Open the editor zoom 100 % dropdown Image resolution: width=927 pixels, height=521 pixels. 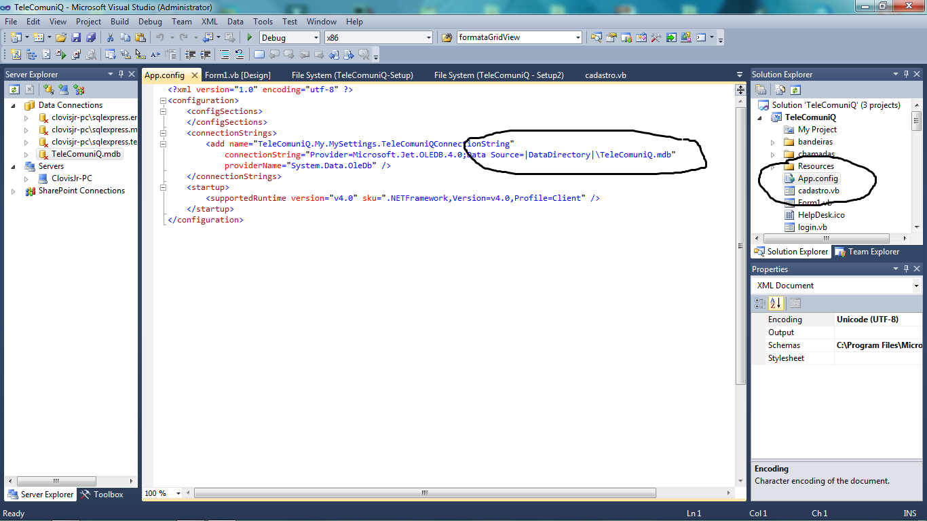(x=178, y=493)
